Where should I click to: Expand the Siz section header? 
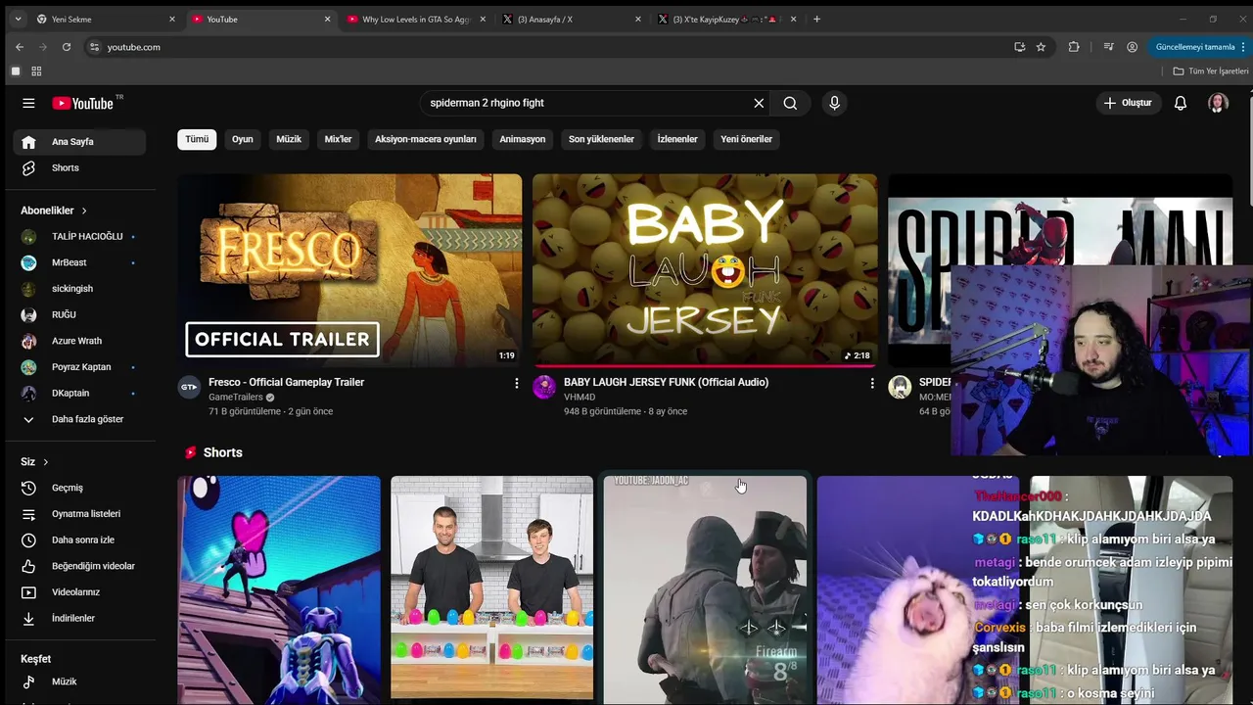click(34, 462)
